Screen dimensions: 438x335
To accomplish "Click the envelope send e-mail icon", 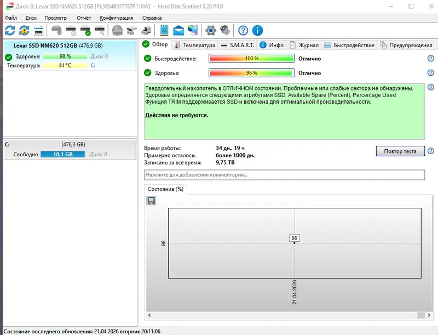I will click(178, 31).
